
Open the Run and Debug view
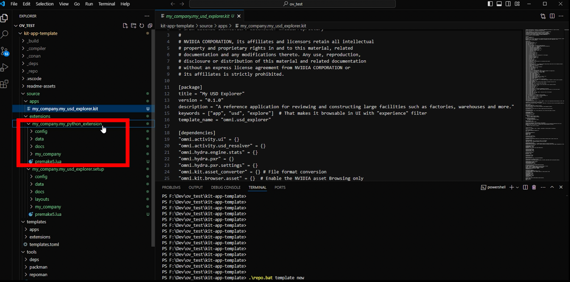[x=4, y=67]
